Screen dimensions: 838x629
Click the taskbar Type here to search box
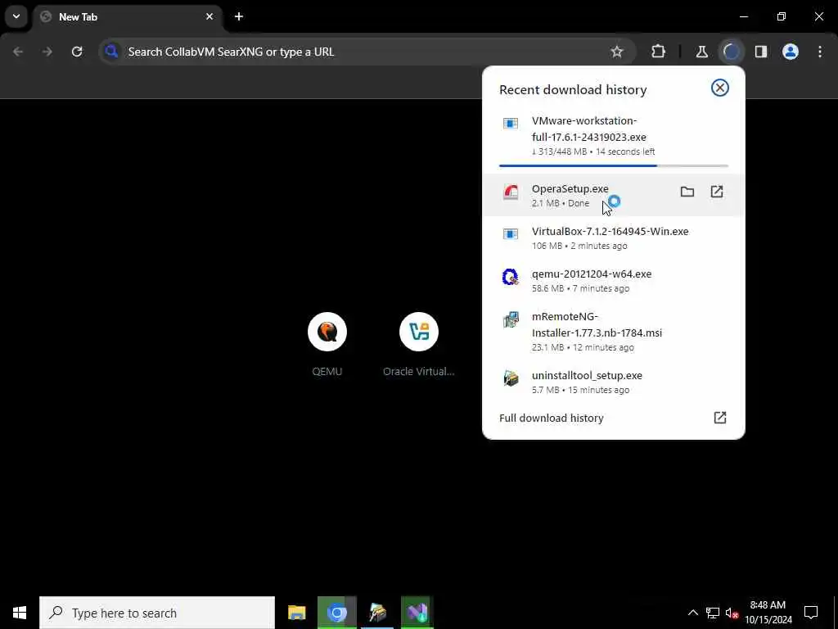pos(157,613)
